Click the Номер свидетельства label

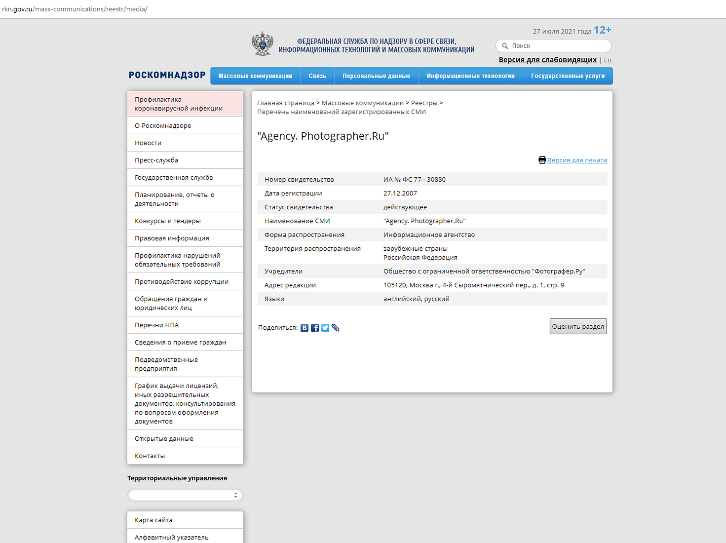click(299, 179)
